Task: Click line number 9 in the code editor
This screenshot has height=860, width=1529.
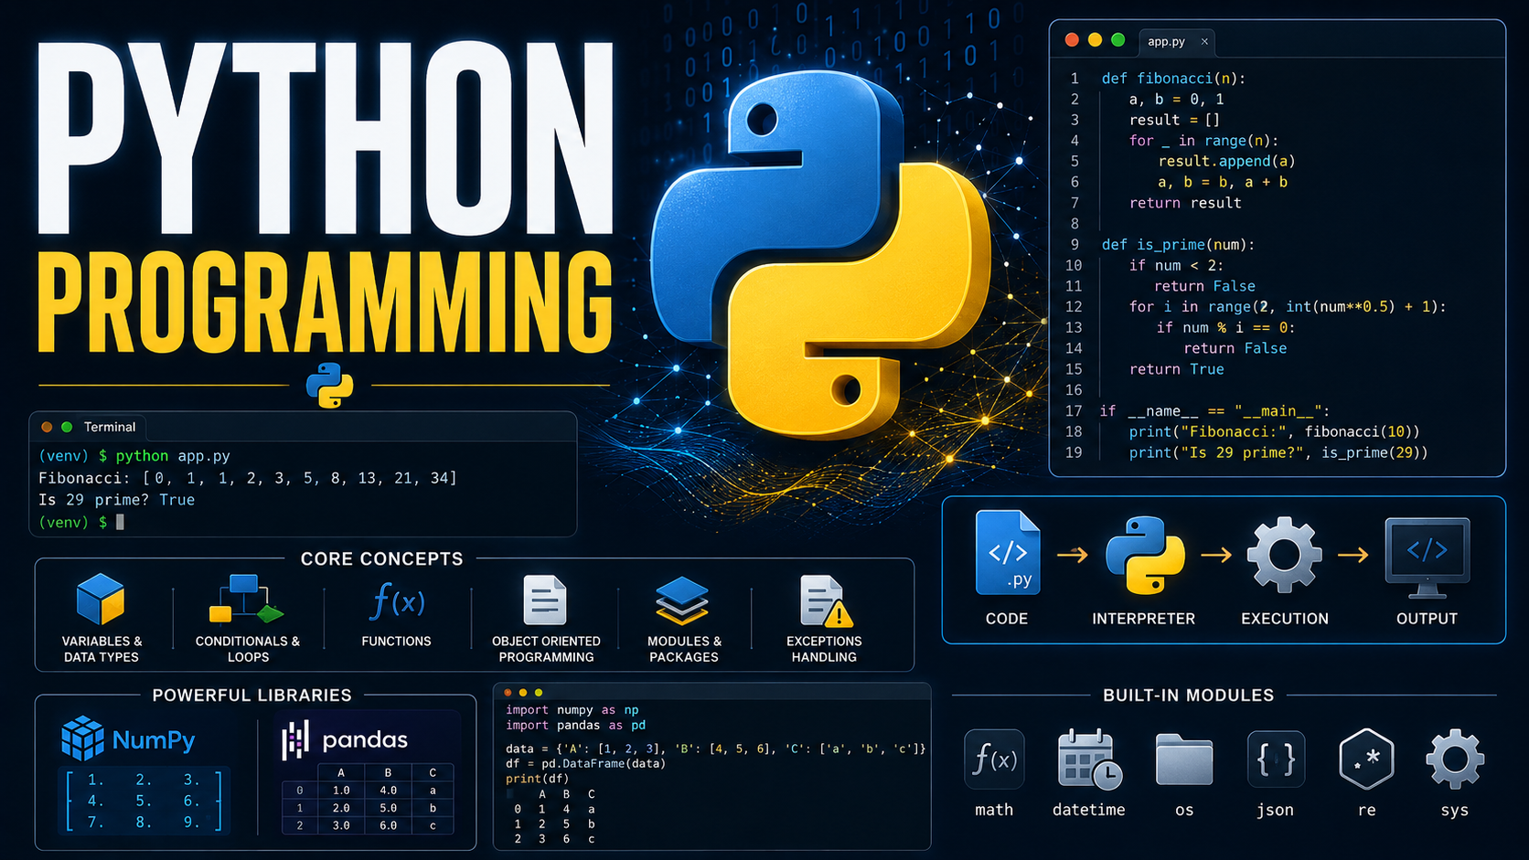Action: [1075, 244]
